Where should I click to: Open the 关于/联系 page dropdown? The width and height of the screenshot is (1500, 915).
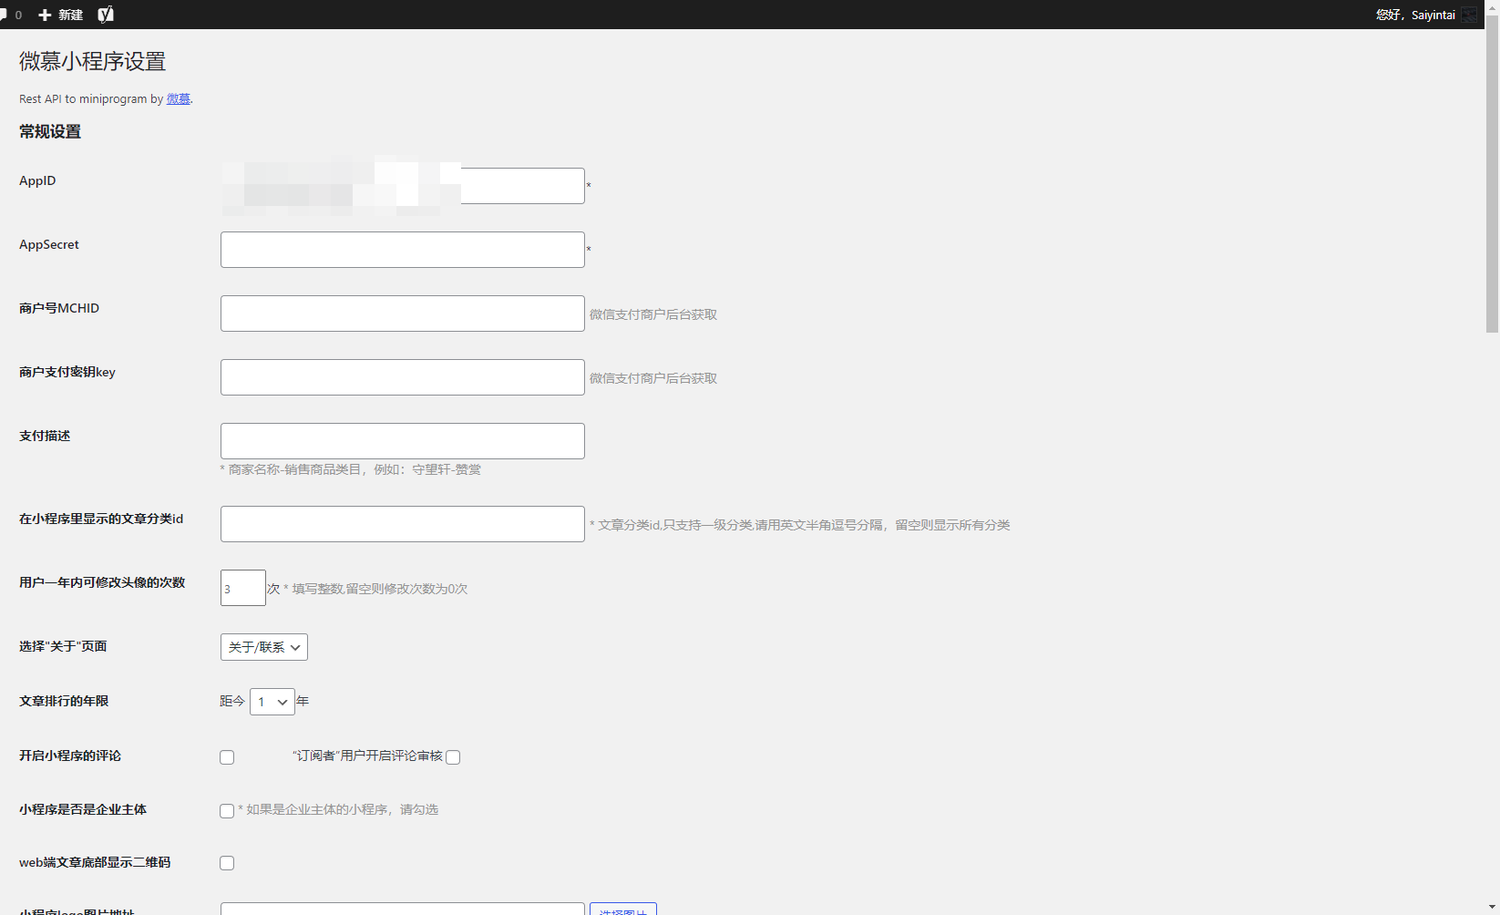[x=263, y=646]
